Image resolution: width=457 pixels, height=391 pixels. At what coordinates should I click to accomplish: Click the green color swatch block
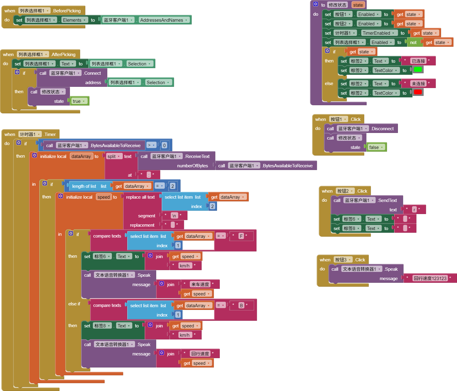tap(418, 70)
